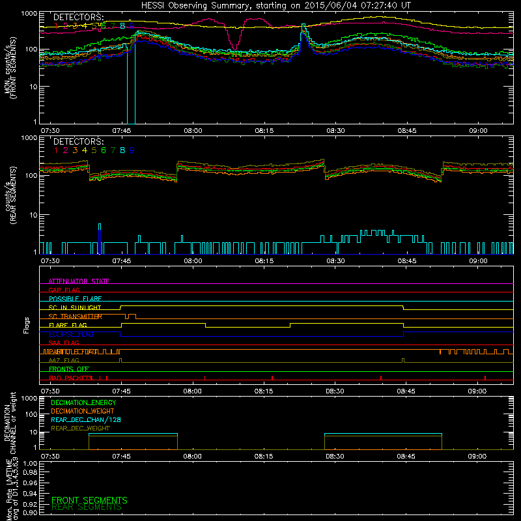Image resolution: width=521 pixels, height=521 pixels.
Task: Click detector 8 dropout near 07:46 front plot
Action: point(132,83)
